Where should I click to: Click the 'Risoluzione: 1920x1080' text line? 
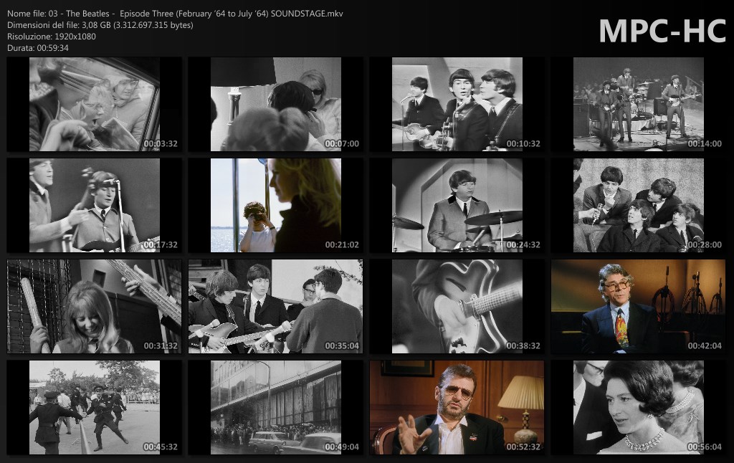[x=52, y=36]
